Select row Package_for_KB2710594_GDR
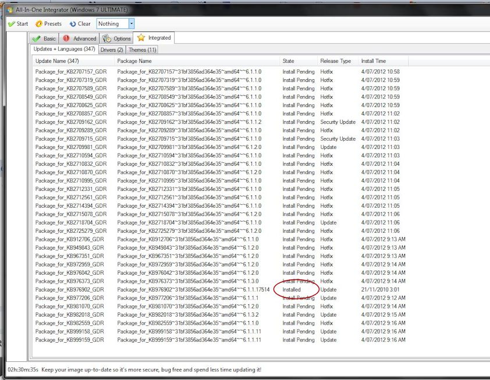Image resolution: width=490 pixels, height=380 pixels. [221, 155]
